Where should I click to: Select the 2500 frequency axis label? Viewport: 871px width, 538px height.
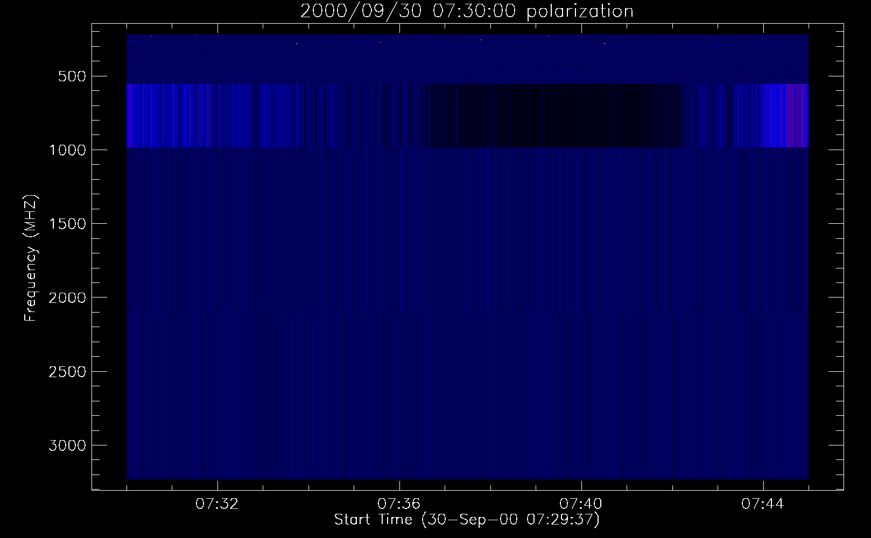point(67,372)
